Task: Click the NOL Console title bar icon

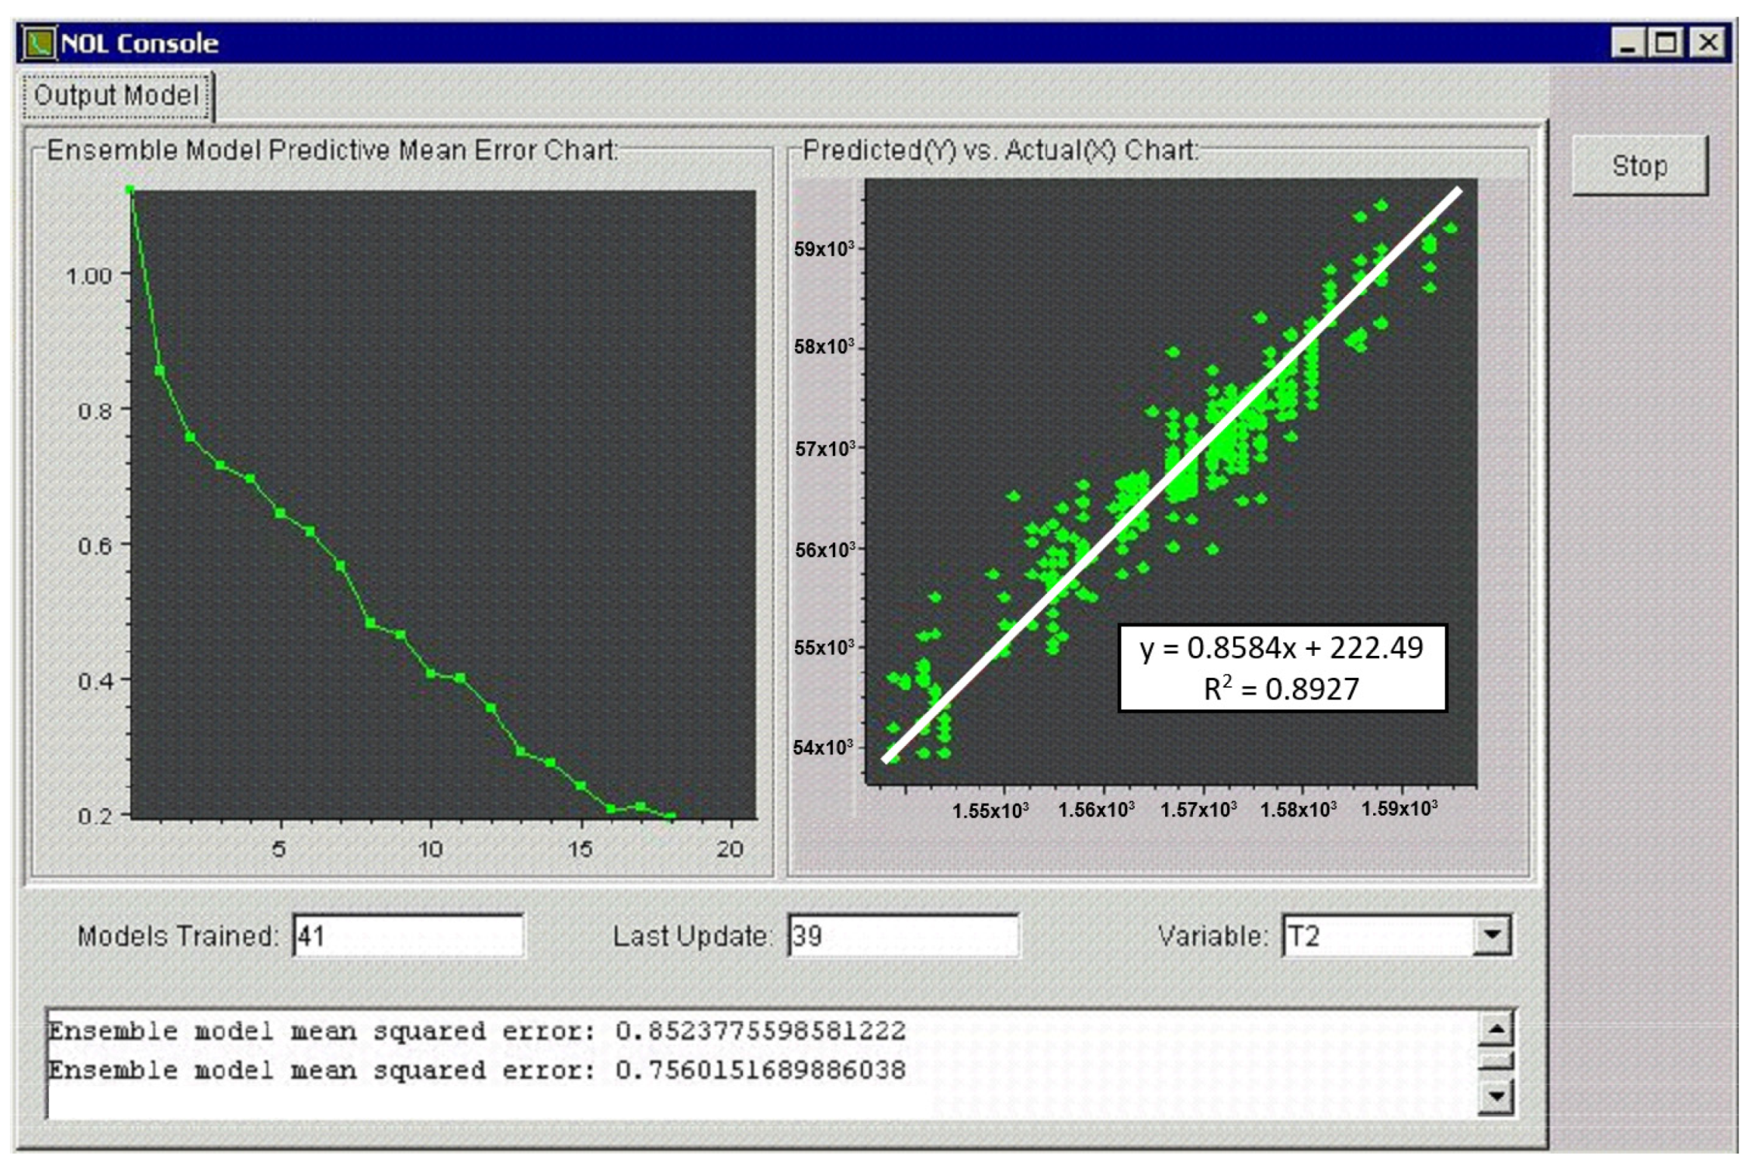Action: (39, 43)
